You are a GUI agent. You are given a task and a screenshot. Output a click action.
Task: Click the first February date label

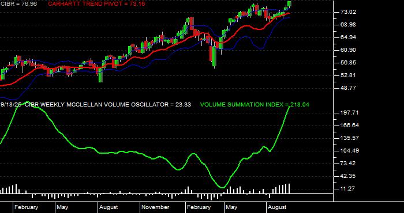pyautogui.click(x=27, y=207)
